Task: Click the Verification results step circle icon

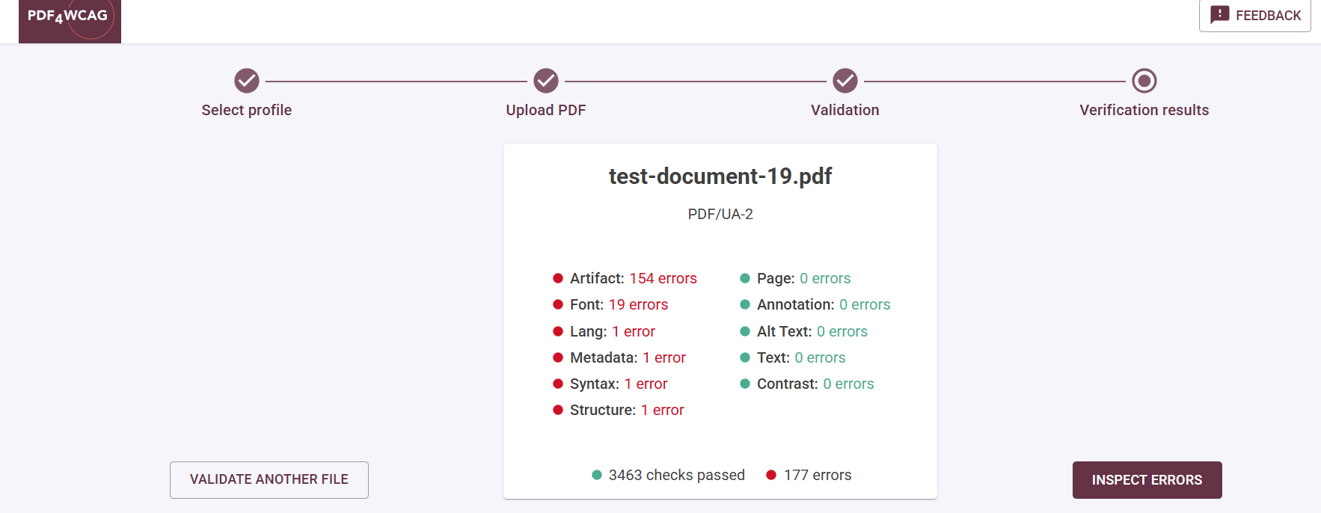Action: click(x=1144, y=81)
